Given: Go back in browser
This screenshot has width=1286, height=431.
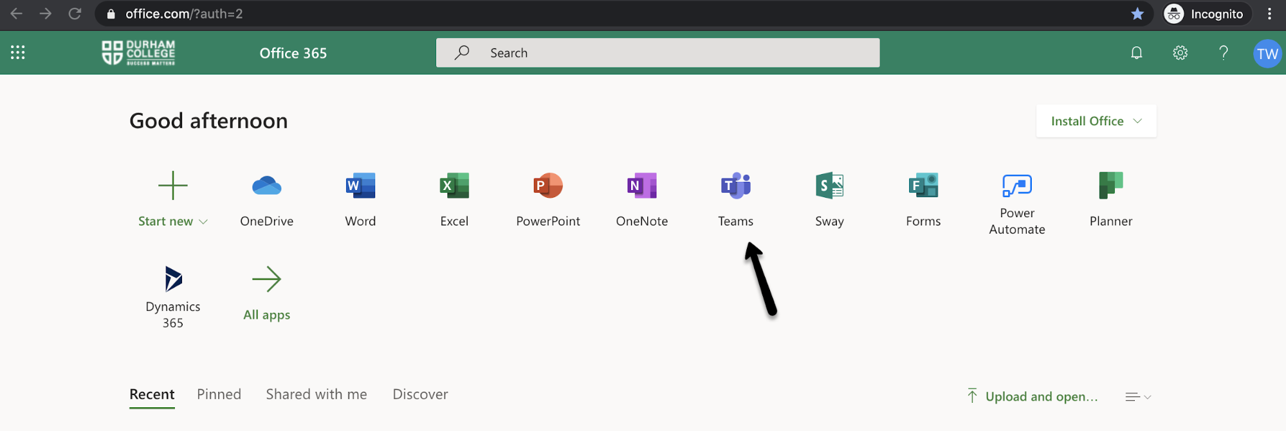Looking at the screenshot, I should 16,13.
